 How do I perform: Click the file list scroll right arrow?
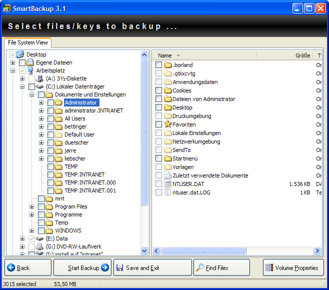(317, 250)
